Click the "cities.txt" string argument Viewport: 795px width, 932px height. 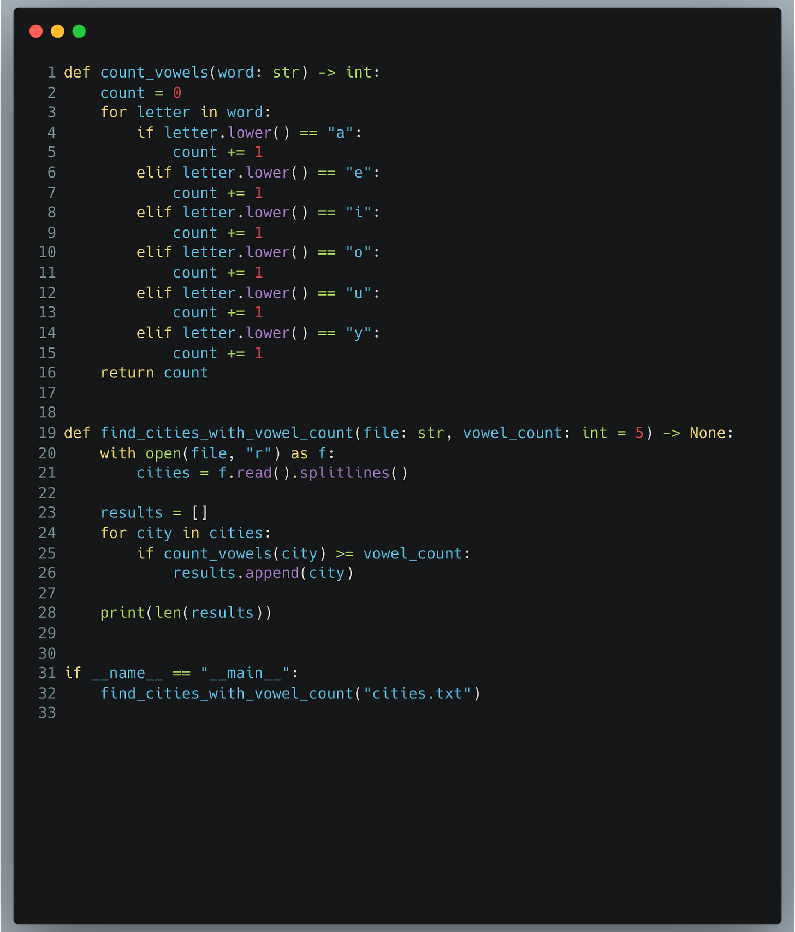click(x=417, y=693)
